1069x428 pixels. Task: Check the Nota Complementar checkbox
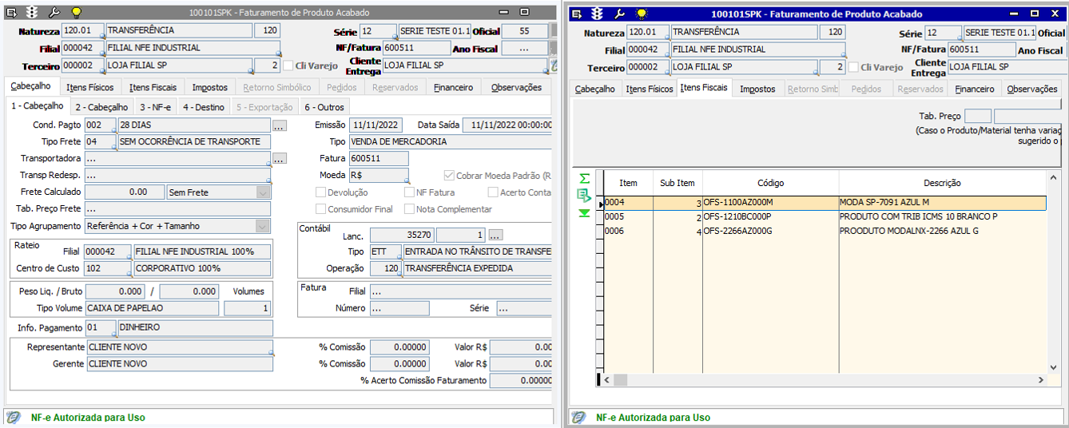410,209
